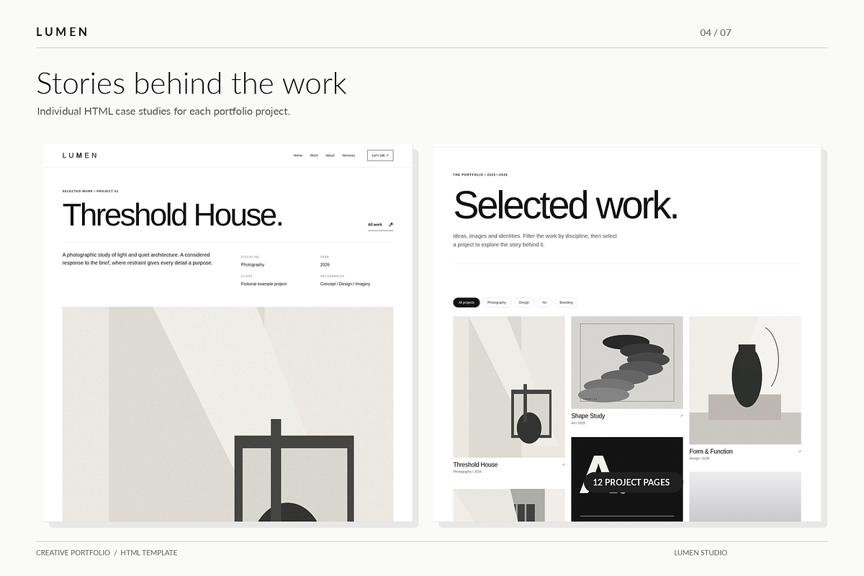This screenshot has height=576, width=864.
Task: Click the 12 PROJECT PAGES badge
Action: click(x=631, y=482)
